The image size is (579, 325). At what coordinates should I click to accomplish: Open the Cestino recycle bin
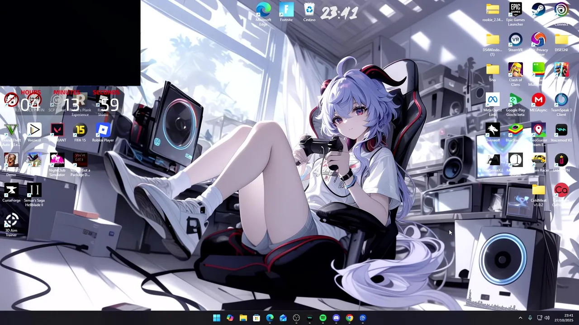pyautogui.click(x=309, y=13)
